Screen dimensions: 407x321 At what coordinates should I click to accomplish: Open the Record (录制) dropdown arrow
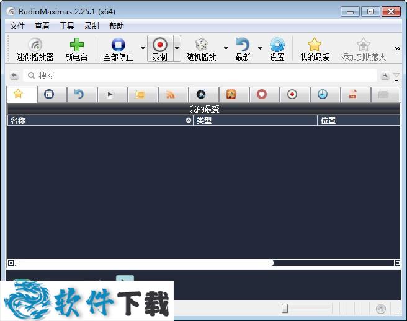tap(177, 48)
